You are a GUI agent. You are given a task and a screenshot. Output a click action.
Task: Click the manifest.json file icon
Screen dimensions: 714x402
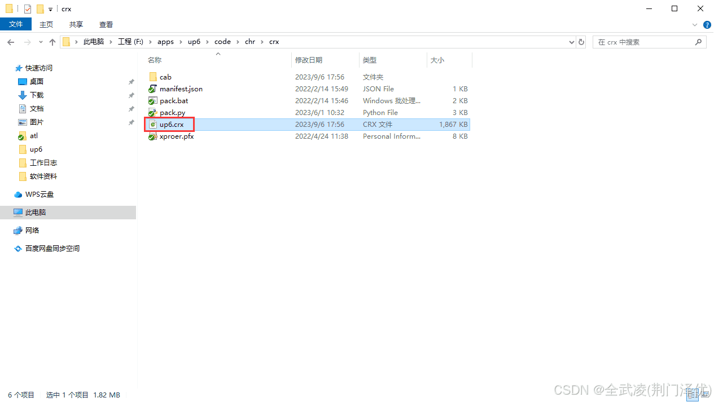pyautogui.click(x=152, y=89)
